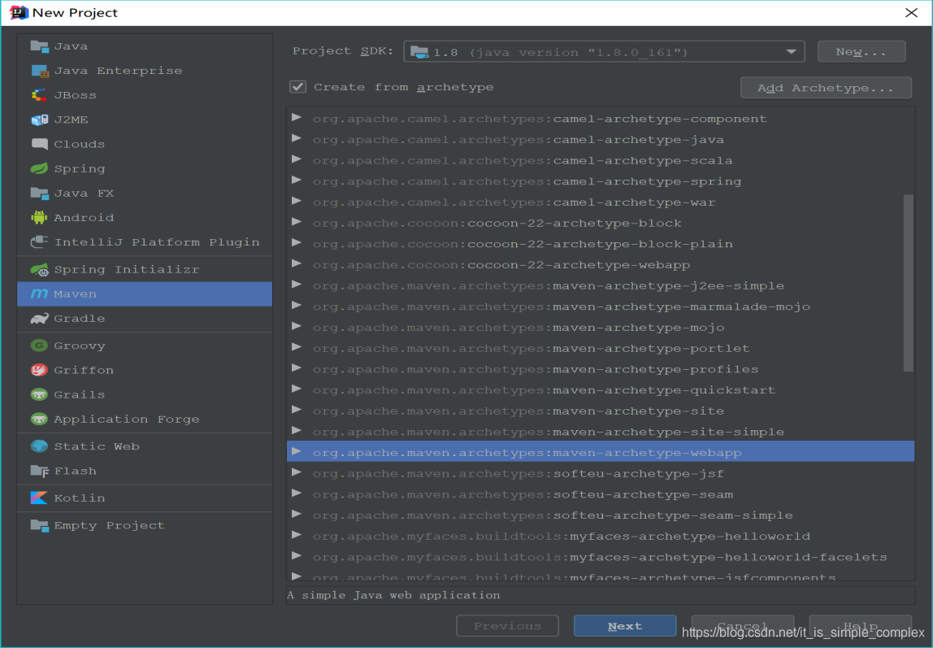Click the Java FX folder icon

point(39,194)
